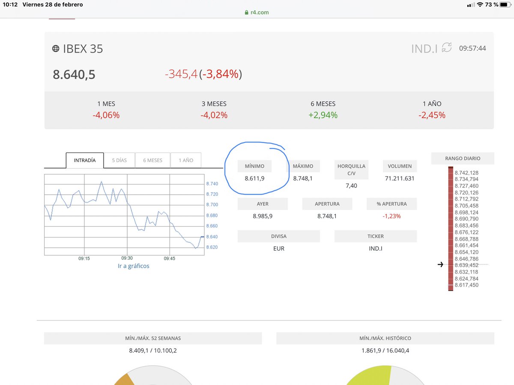Click the maximum value 8.748,1 under MÁXIMO
Image resolution: width=514 pixels, height=385 pixels.
[303, 178]
